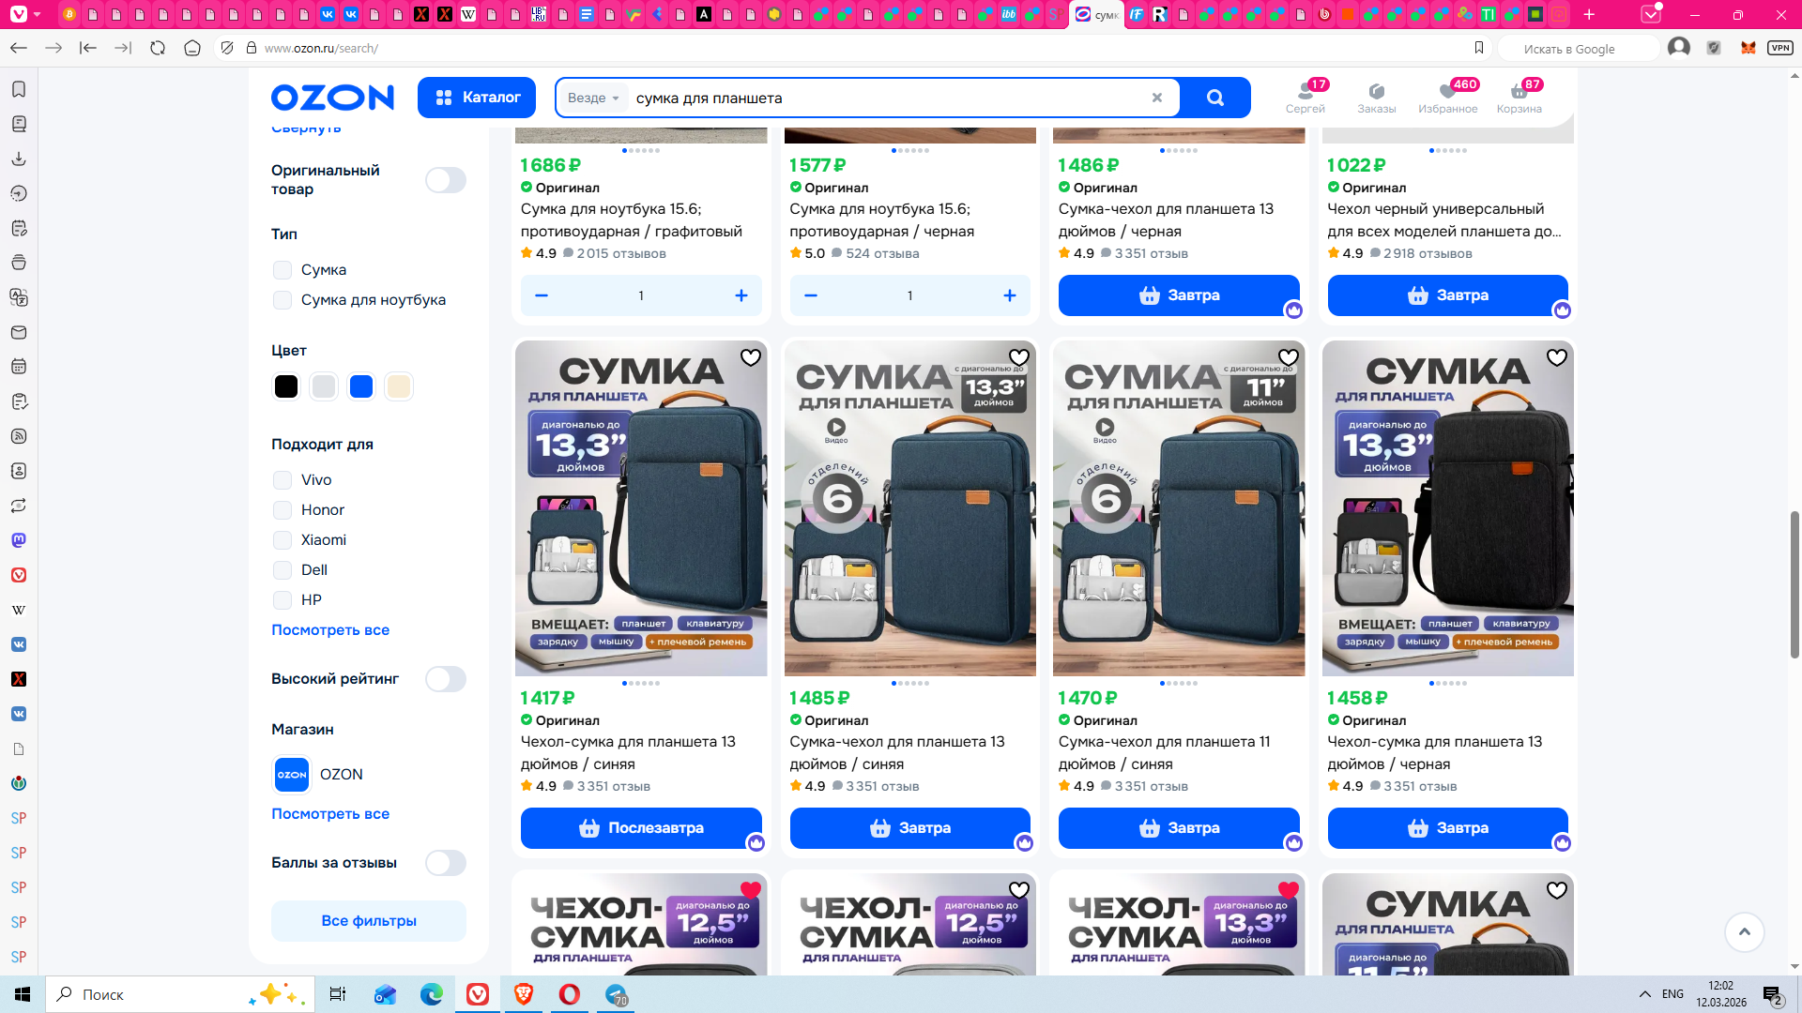Click the search magnifier button
The height and width of the screenshot is (1013, 1802).
pyautogui.click(x=1214, y=98)
